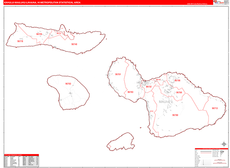The height and width of the screenshot is (168, 230).
Task: Select ZIP code label 96708
Action: click(177, 80)
